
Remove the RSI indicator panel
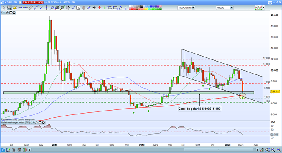(x=44, y=123)
